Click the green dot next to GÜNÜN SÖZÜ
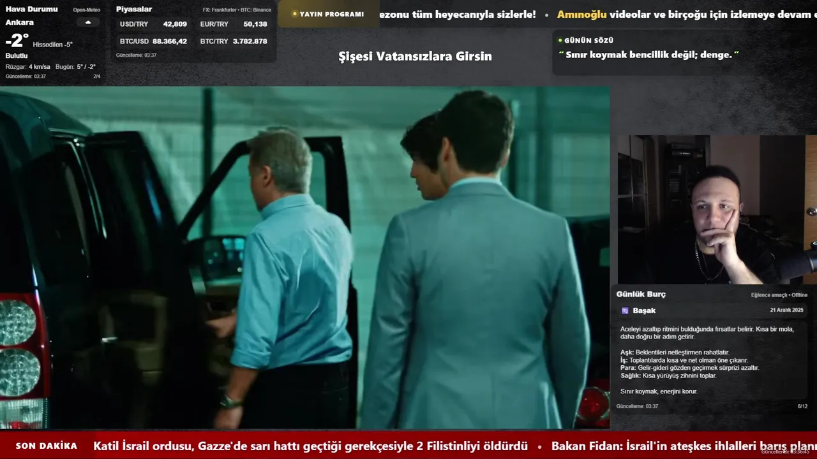Image resolution: width=817 pixels, height=459 pixels. pos(560,40)
